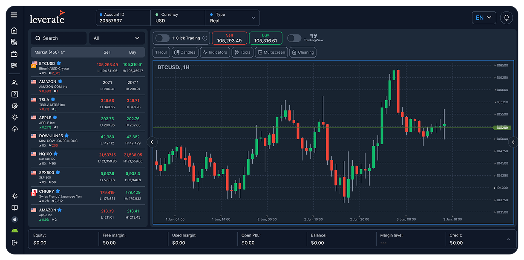This screenshot has width=524, height=260.
Task: Click the Android app download icon
Action: pyautogui.click(x=14, y=231)
